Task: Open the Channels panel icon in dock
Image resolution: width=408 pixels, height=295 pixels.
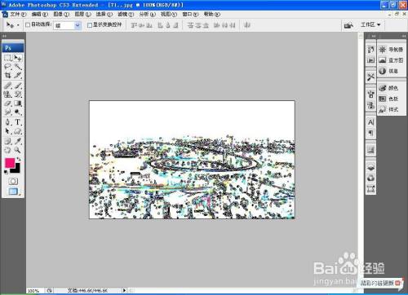Action: pyautogui.click(x=370, y=178)
